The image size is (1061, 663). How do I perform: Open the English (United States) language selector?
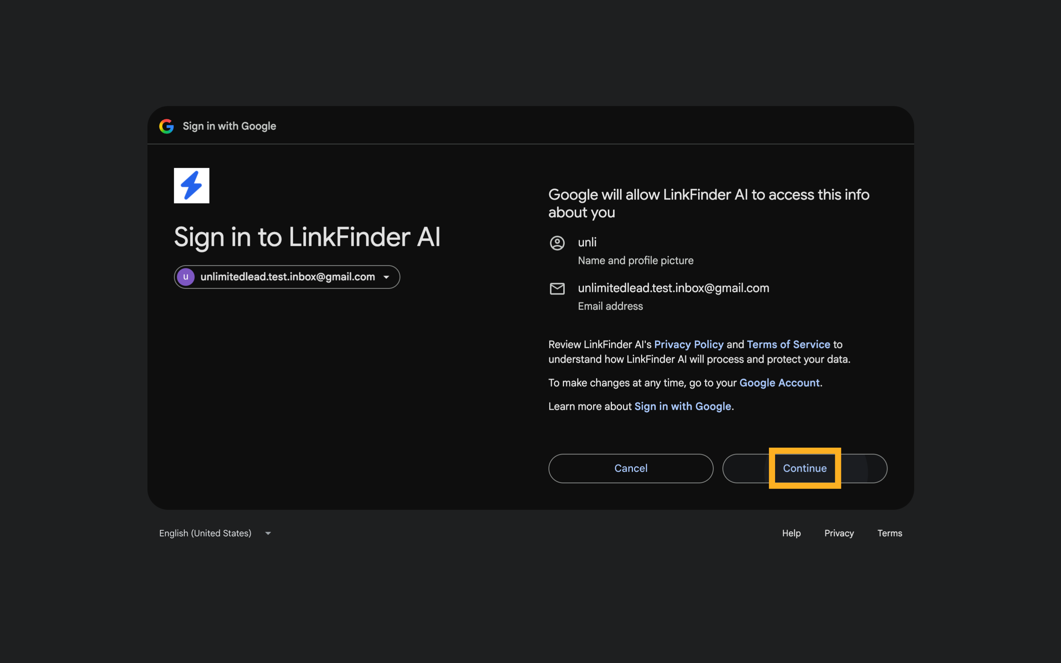[x=215, y=533]
